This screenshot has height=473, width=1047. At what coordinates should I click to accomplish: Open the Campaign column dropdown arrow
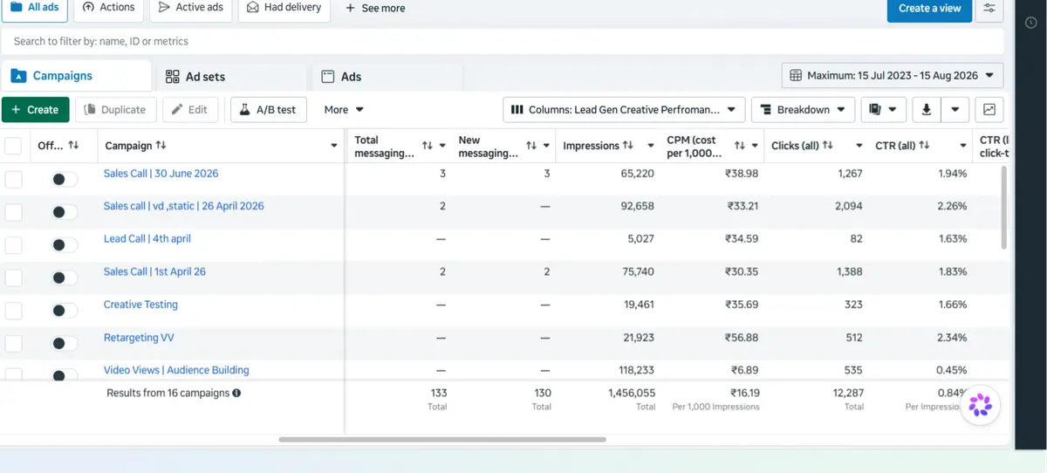(335, 146)
